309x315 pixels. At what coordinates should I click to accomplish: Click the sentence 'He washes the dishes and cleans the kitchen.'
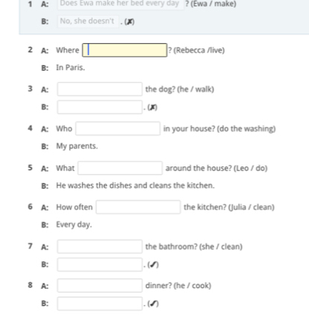click(x=135, y=185)
